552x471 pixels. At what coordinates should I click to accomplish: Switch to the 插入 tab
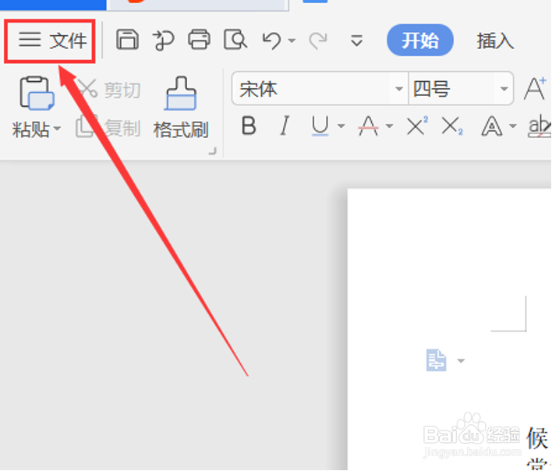(496, 41)
